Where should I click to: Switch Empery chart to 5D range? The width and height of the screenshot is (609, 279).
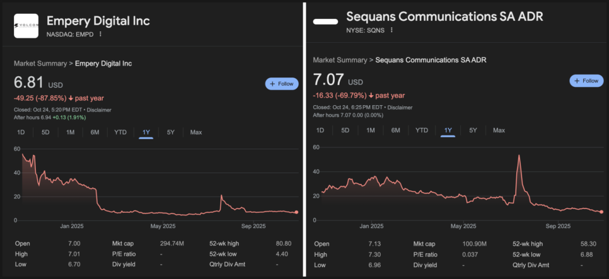click(x=45, y=132)
